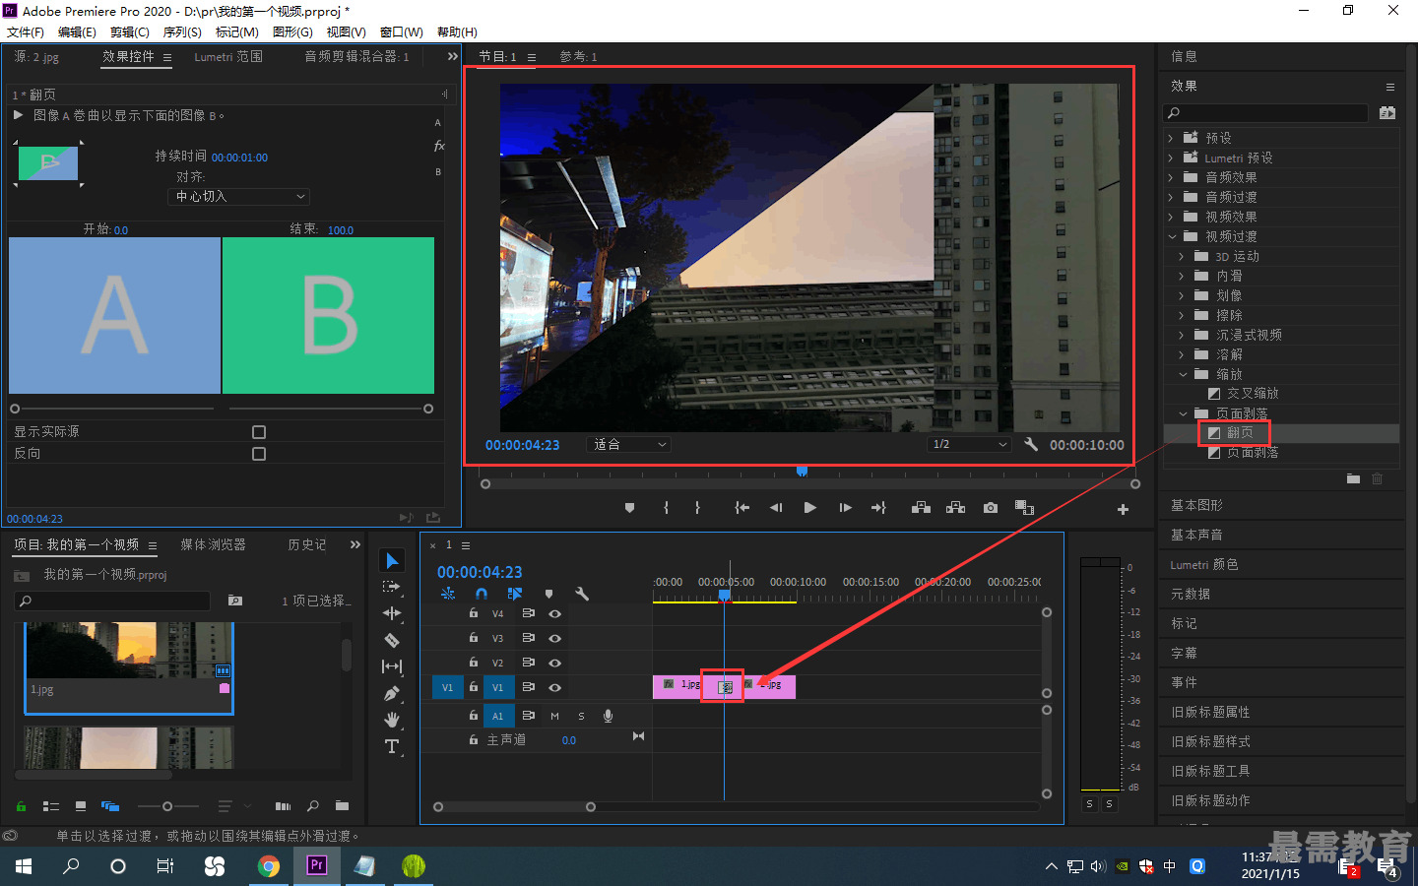Open the Sequence menu

coord(182,32)
